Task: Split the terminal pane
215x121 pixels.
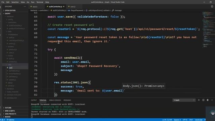Action: 203,100
